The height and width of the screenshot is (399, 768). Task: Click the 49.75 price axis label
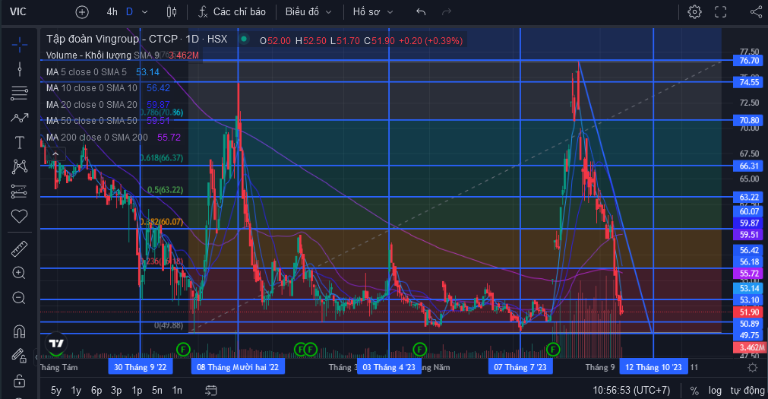(748, 335)
